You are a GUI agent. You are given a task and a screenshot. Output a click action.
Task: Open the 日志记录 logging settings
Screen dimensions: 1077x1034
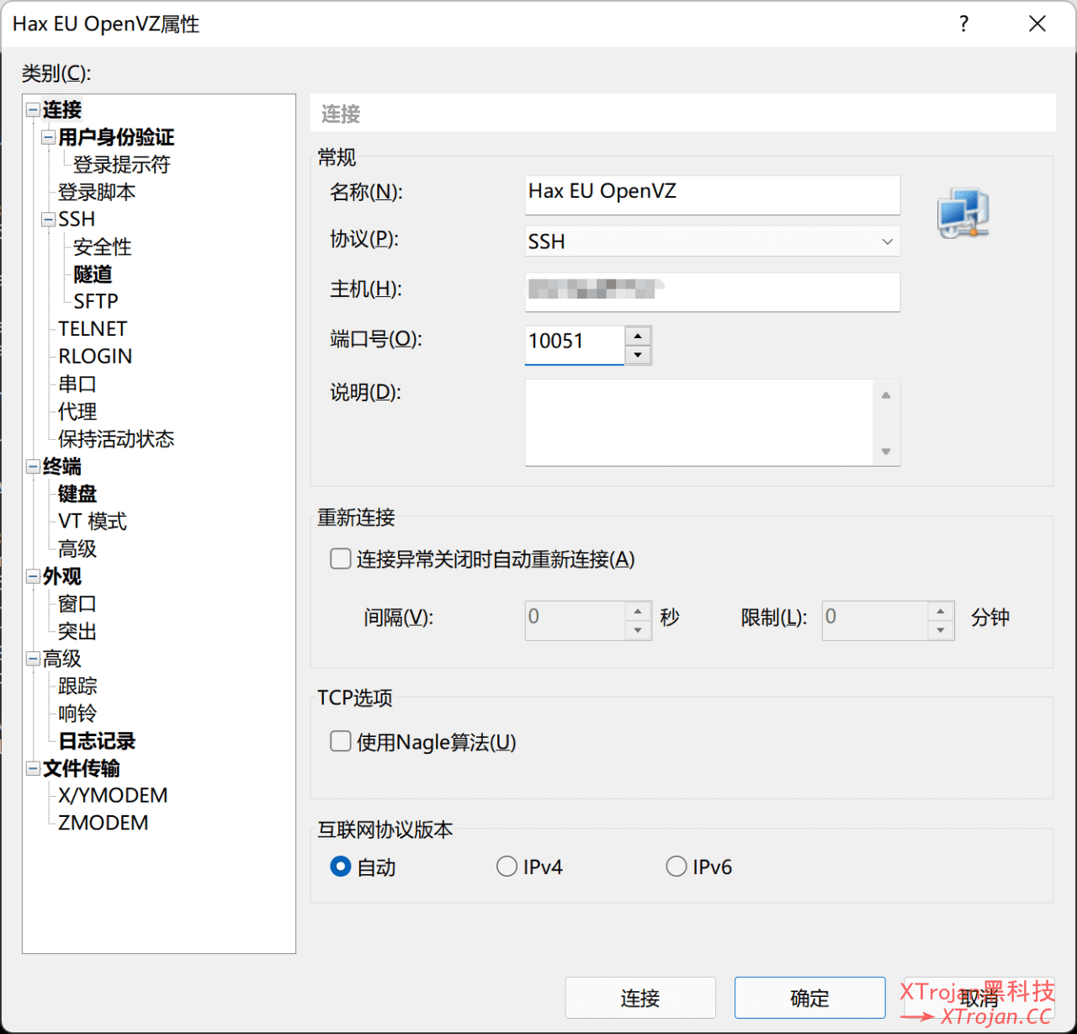click(x=95, y=740)
